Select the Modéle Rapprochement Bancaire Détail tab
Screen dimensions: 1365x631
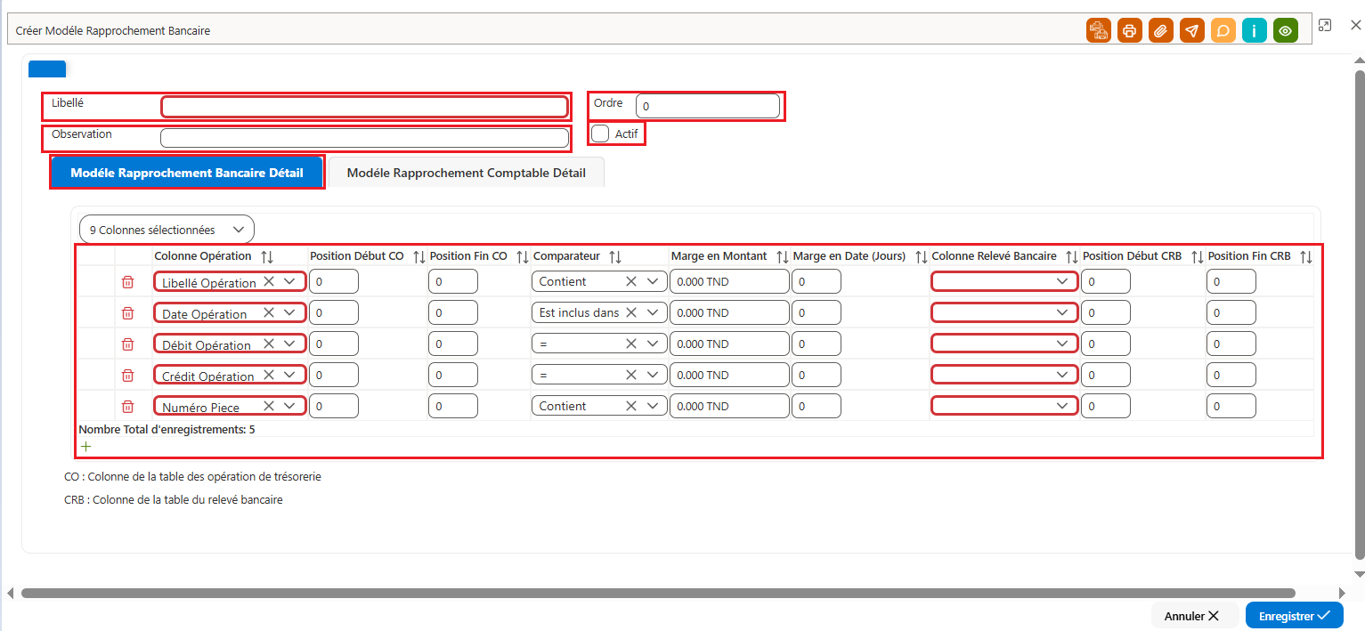pos(187,173)
